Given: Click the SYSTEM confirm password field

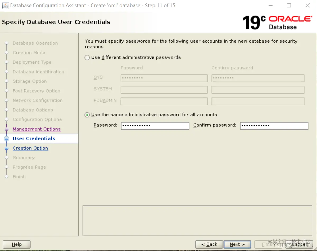Looking at the screenshot, I should point(258,90).
